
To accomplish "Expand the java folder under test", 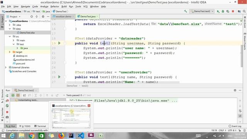I will click(x=17, y=48).
